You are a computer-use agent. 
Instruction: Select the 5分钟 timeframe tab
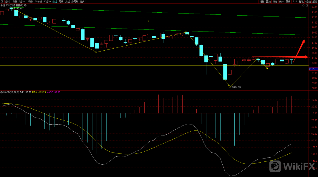tap(22, 1)
